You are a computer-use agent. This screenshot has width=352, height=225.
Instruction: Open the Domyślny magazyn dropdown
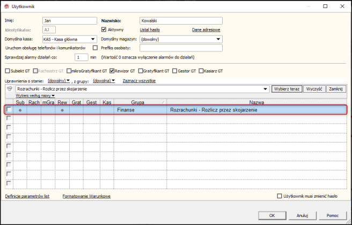[218, 39]
